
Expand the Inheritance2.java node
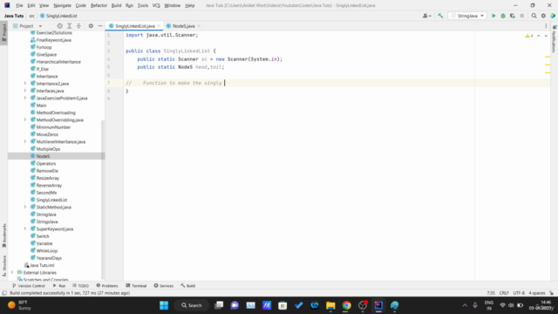point(25,84)
